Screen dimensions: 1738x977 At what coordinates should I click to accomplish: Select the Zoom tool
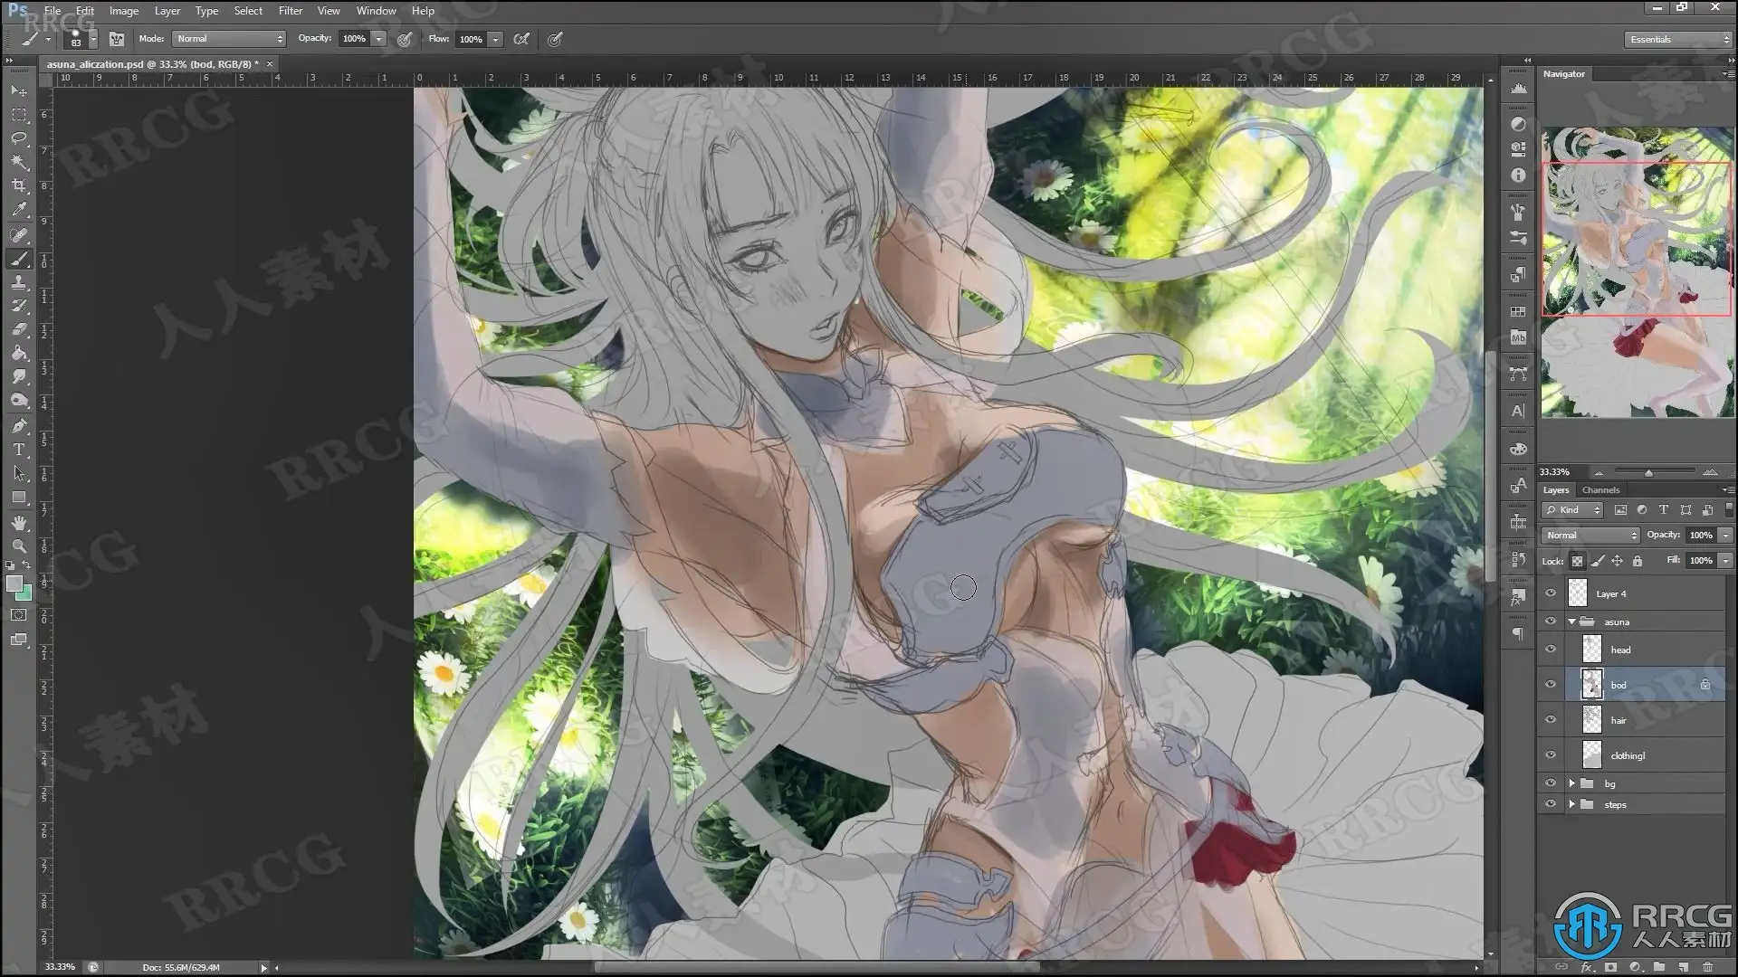(18, 546)
